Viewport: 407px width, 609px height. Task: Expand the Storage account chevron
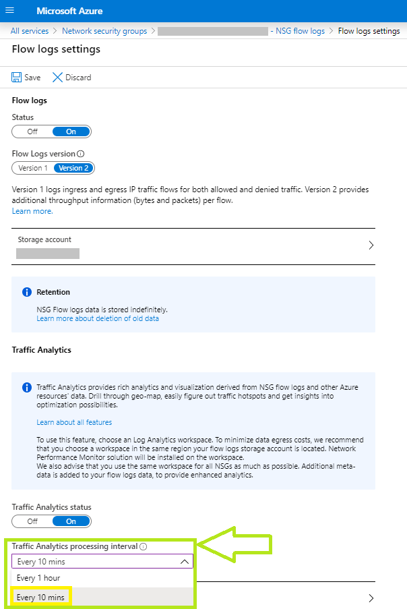pos(371,245)
